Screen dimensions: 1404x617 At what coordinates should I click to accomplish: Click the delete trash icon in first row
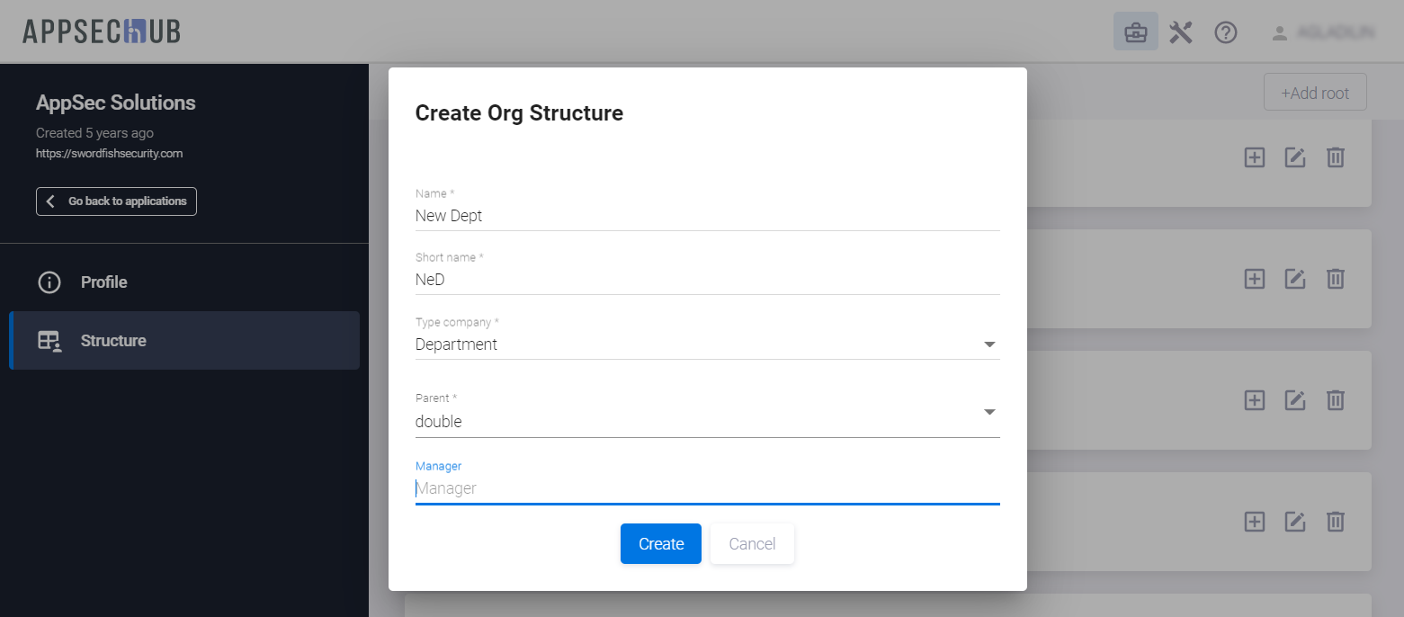click(1336, 157)
